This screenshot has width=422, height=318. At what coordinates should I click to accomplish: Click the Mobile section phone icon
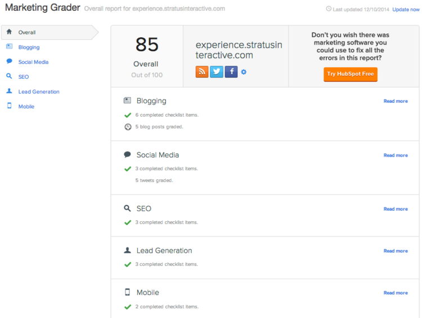coord(127,292)
